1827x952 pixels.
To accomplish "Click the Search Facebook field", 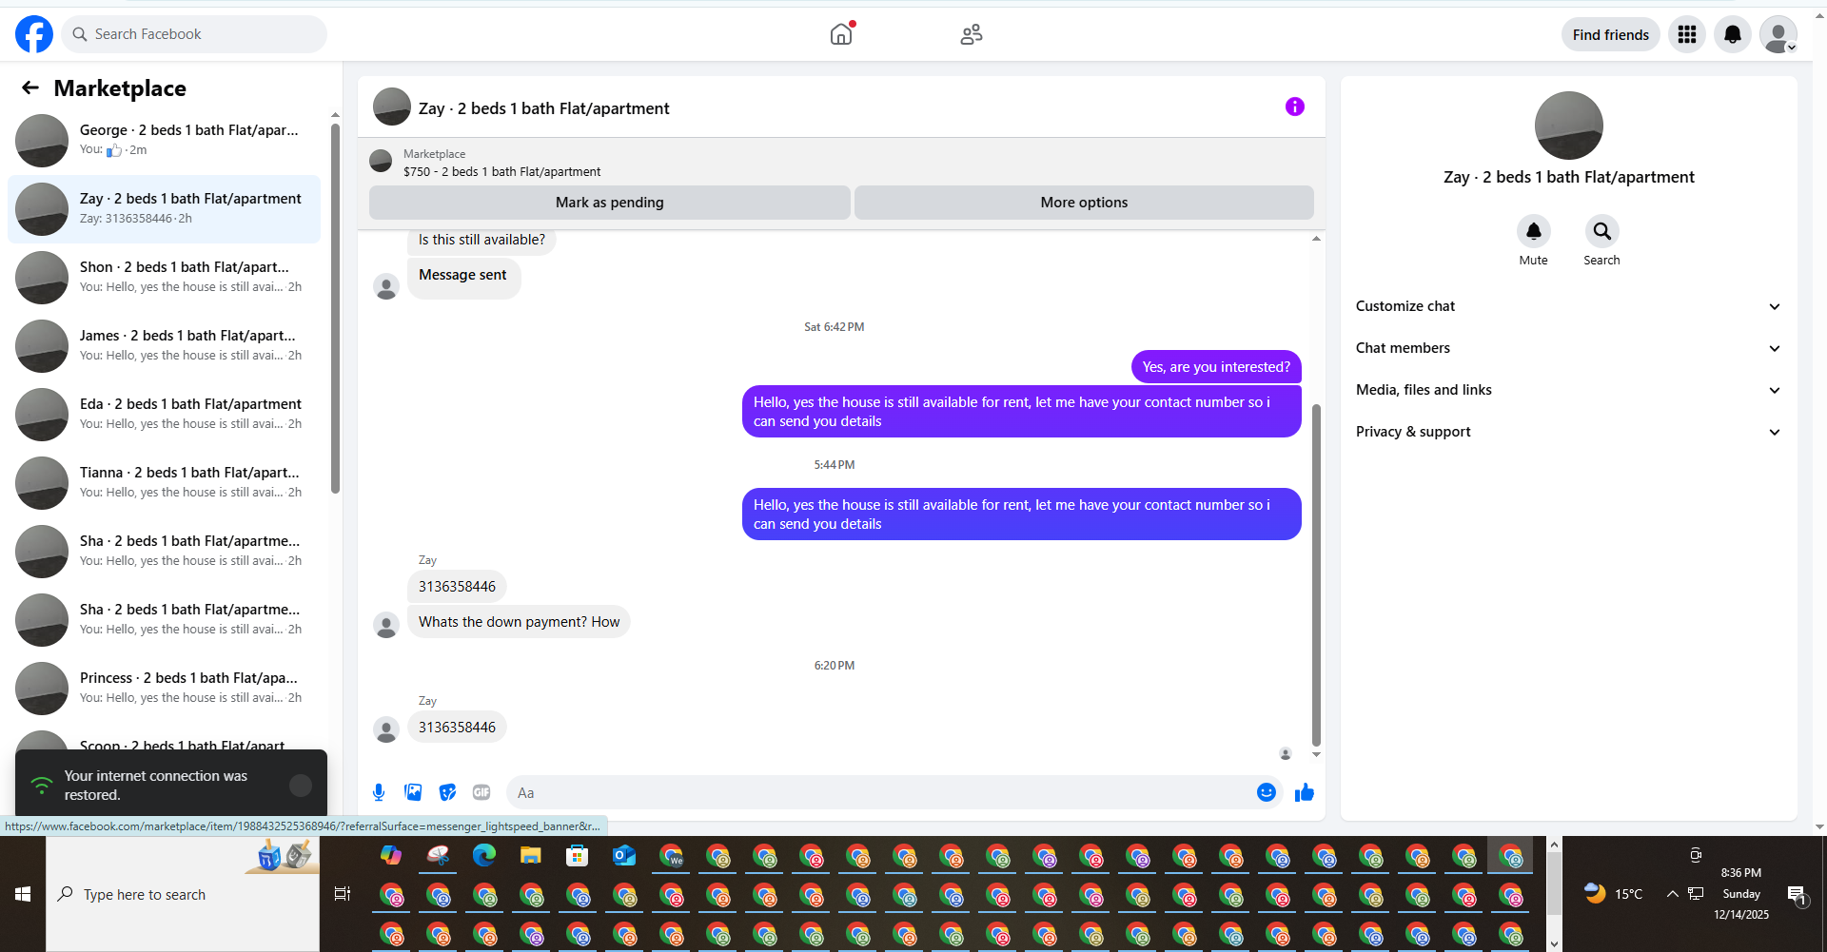I will coord(194,34).
